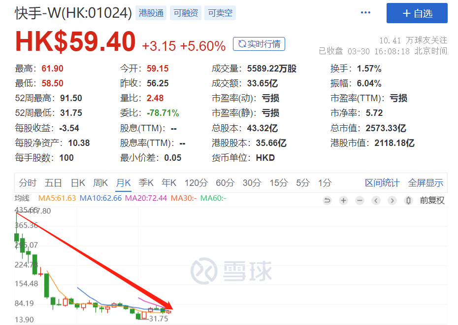Switch to the 15分 chart tab
Image resolution: width=458 pixels, height=325 pixels.
tap(279, 183)
